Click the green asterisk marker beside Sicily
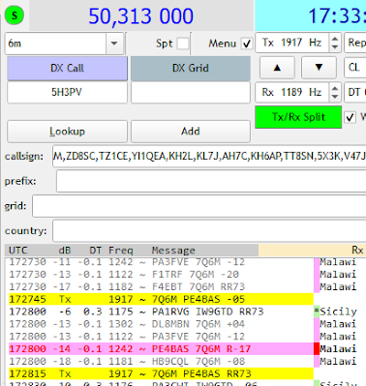 click(x=317, y=312)
